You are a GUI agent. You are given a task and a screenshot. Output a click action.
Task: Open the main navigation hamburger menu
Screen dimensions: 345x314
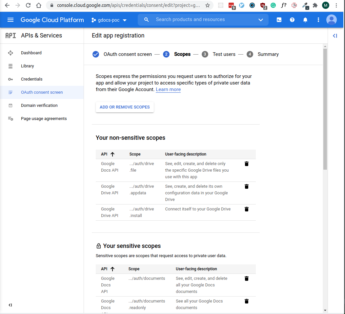pyautogui.click(x=10, y=20)
